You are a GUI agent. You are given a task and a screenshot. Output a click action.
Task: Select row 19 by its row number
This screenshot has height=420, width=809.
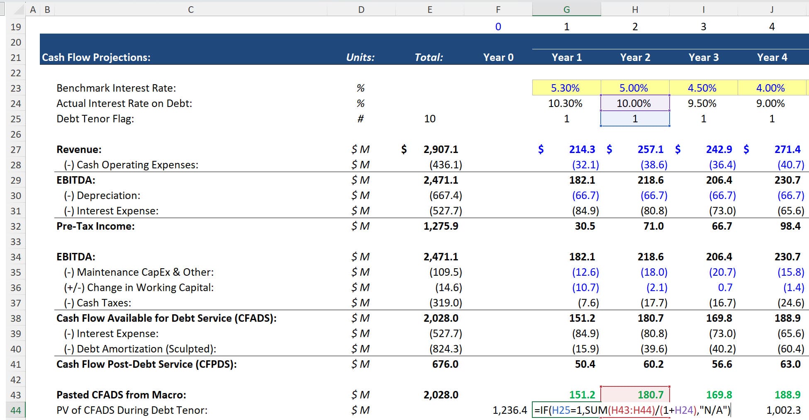point(16,26)
